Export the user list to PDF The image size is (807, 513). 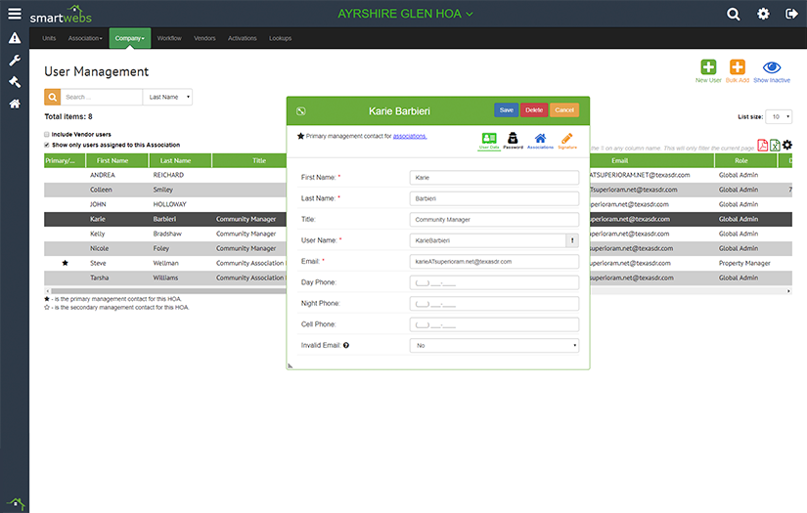click(762, 146)
